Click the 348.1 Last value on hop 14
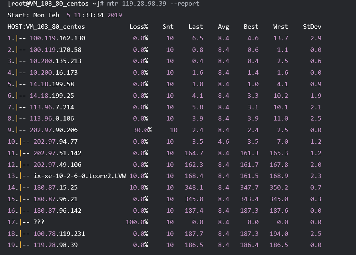 [x=194, y=188]
